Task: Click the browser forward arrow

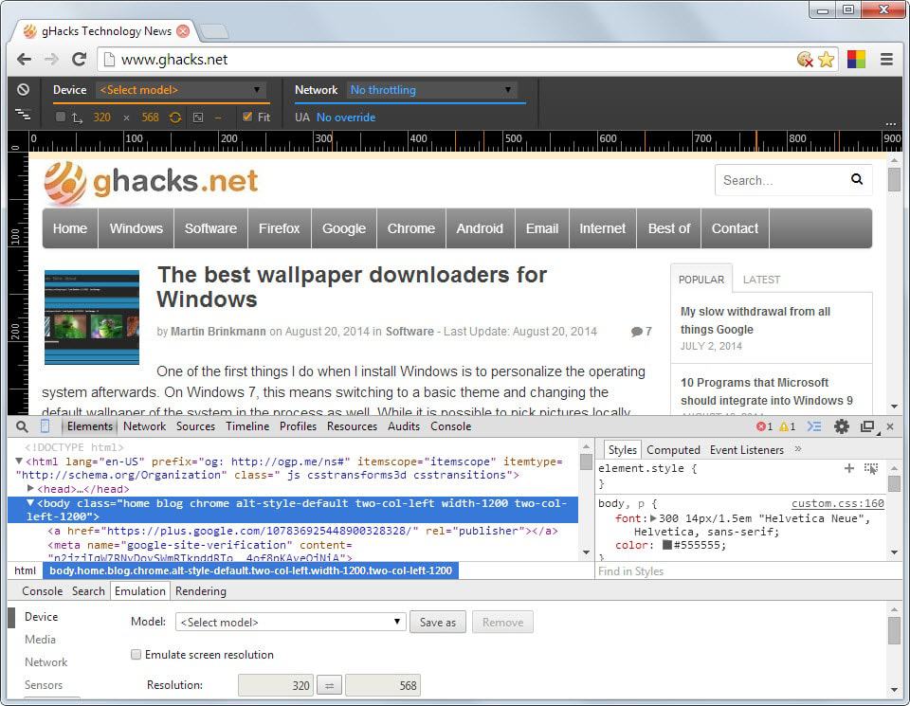Action: pyautogui.click(x=51, y=59)
